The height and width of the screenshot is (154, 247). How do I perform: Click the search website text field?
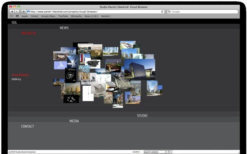[155, 152]
